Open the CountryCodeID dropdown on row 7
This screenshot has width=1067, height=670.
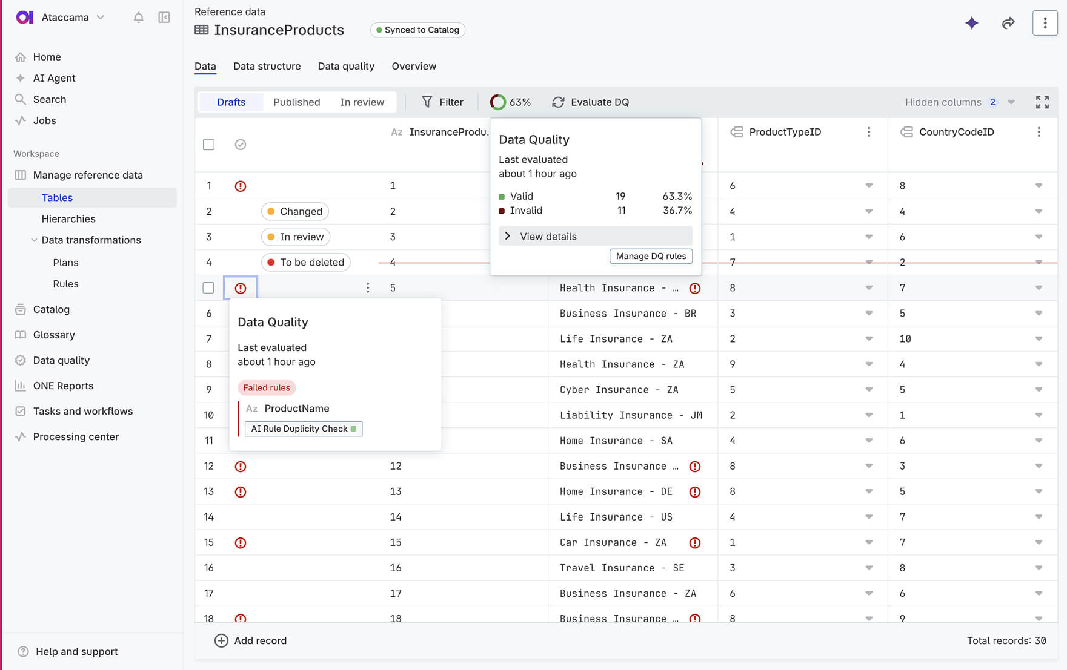coord(1039,339)
